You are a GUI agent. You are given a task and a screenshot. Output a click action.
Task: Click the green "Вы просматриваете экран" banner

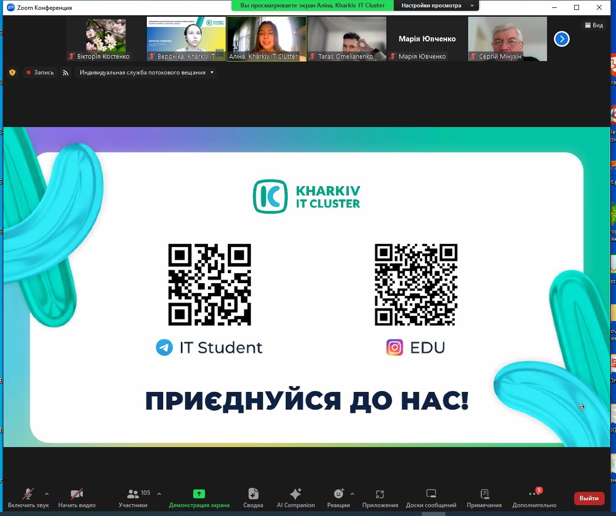click(312, 5)
